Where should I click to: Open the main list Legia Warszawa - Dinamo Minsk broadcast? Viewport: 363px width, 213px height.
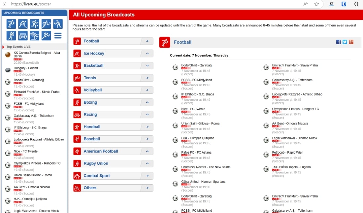click(x=294, y=138)
